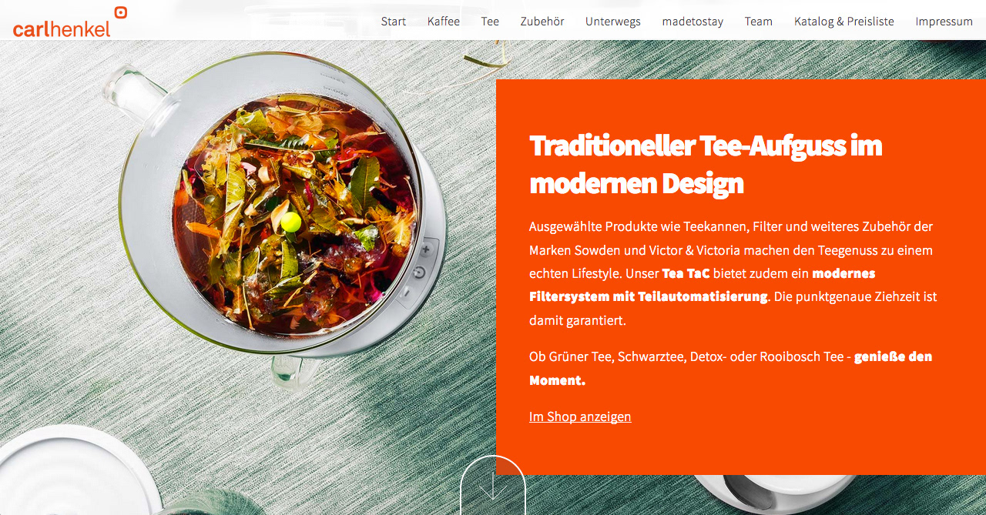Visit the Team page
986x515 pixels.
tap(759, 21)
